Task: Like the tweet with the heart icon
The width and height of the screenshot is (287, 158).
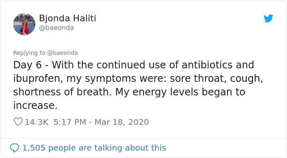Action: click(x=18, y=122)
